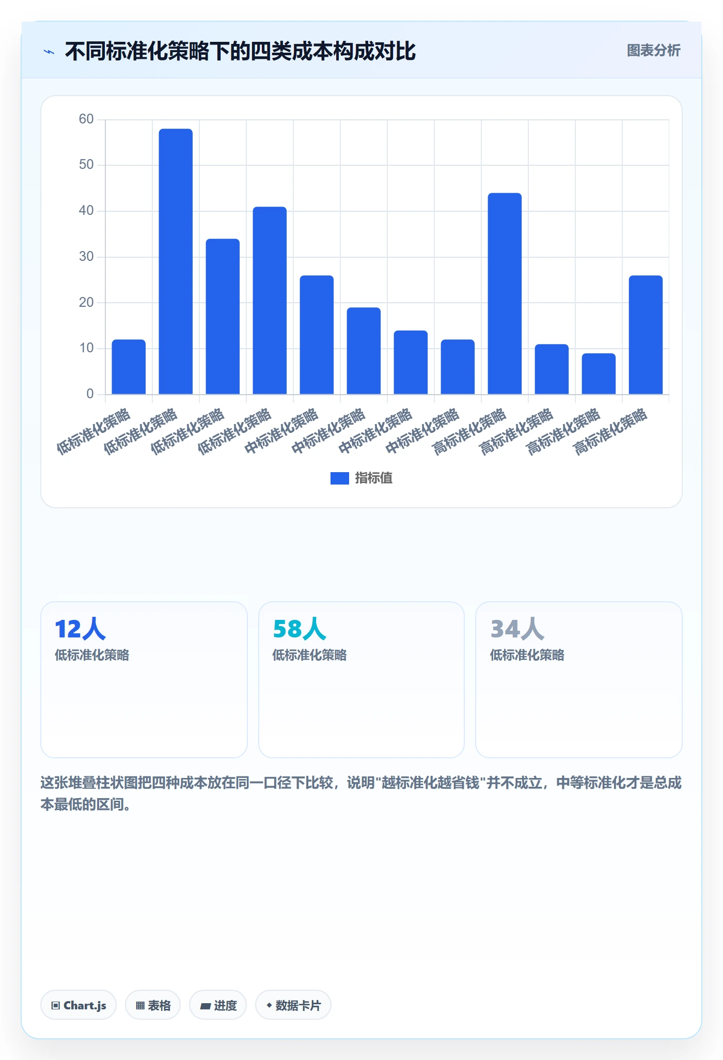Click the 指标值 legend label
The image size is (723, 1060).
tap(374, 478)
